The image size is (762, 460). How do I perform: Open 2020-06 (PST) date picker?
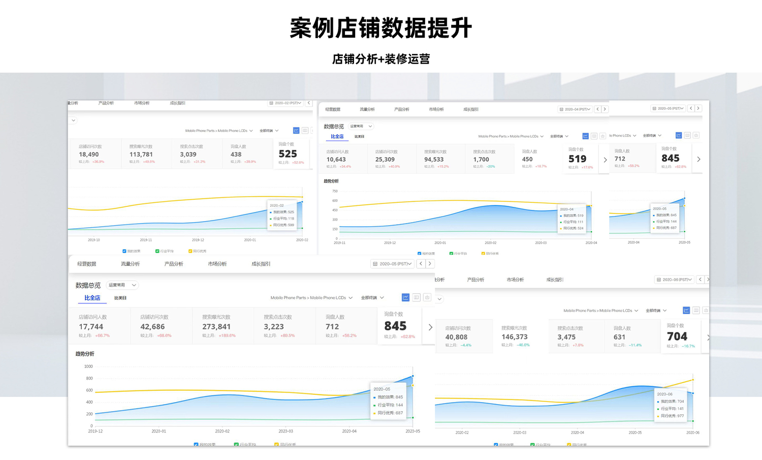[674, 280]
